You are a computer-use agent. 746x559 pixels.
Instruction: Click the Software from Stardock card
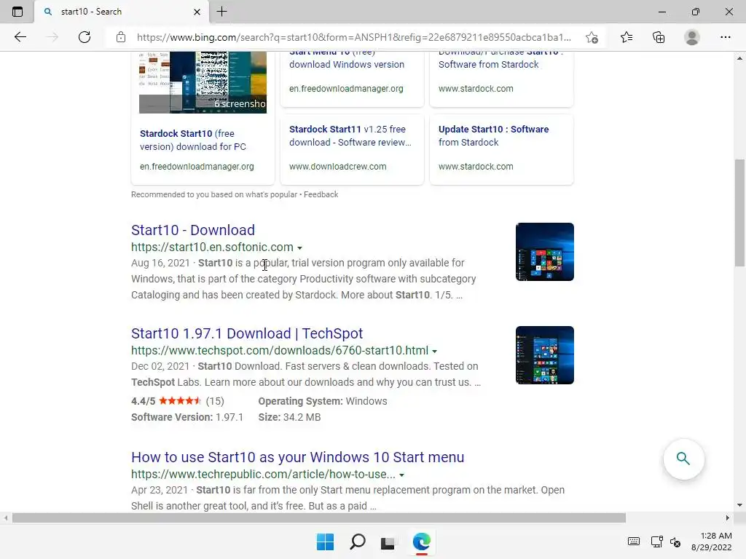[x=501, y=79]
